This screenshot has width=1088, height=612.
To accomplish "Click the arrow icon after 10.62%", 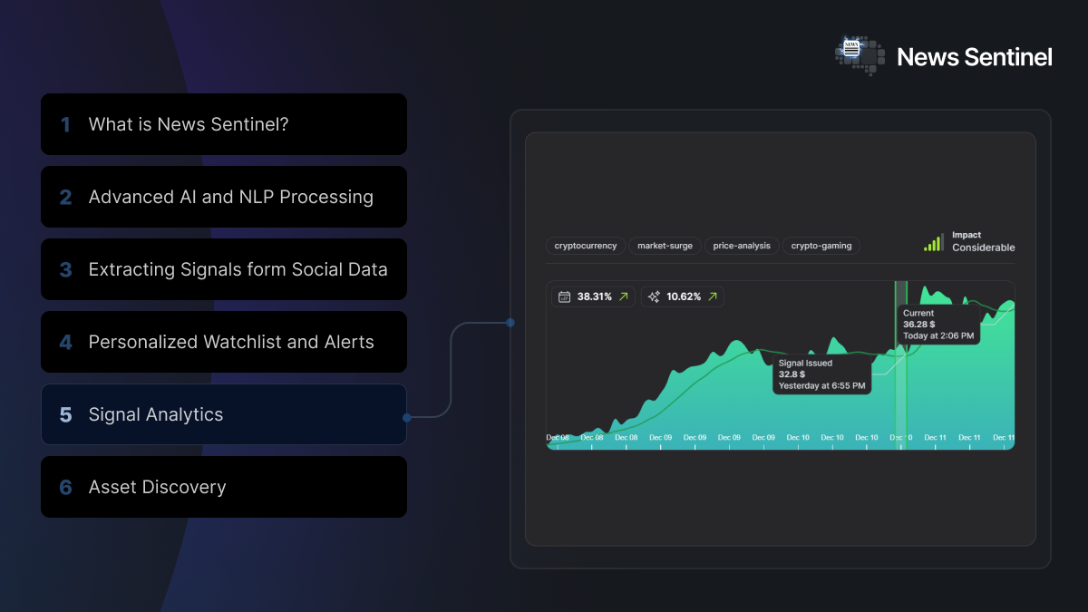I will [713, 296].
